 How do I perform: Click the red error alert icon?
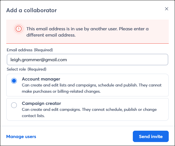[19, 29]
